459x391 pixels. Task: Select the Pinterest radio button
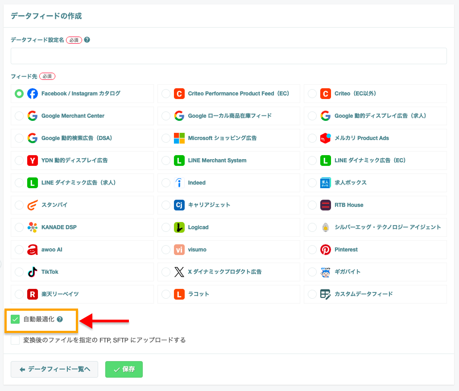pyautogui.click(x=312, y=250)
